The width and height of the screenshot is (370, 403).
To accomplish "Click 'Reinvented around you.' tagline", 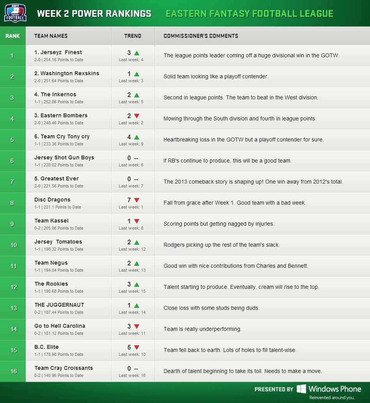I will 332,398.
